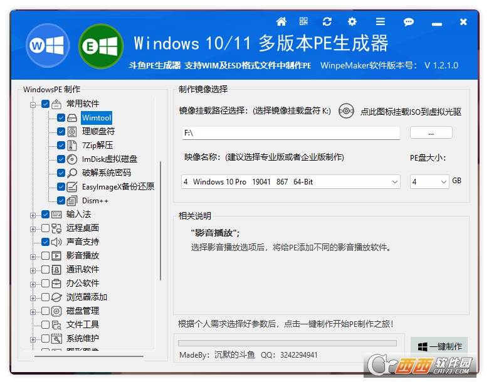Viewport: 489px width, 384px height.
Task: Expand the 浏览器添加 tree node
Action: [33, 298]
